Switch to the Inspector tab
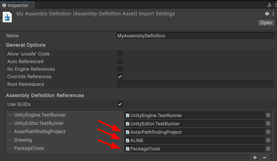The image size is (277, 161). (x=15, y=5)
